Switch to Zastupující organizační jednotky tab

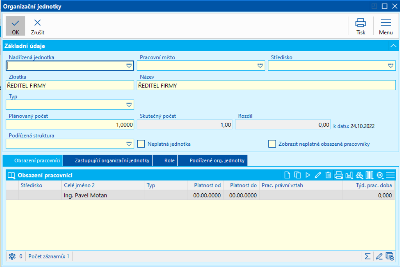click(108, 160)
